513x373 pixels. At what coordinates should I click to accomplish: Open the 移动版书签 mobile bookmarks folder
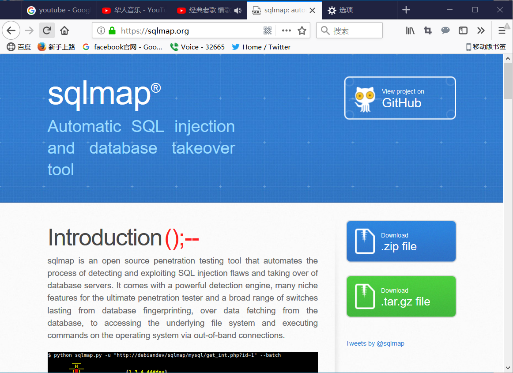(x=486, y=47)
